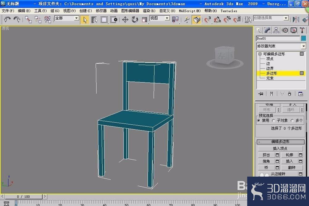
Task: Activate Select and Move tool
Action: click(125, 20)
